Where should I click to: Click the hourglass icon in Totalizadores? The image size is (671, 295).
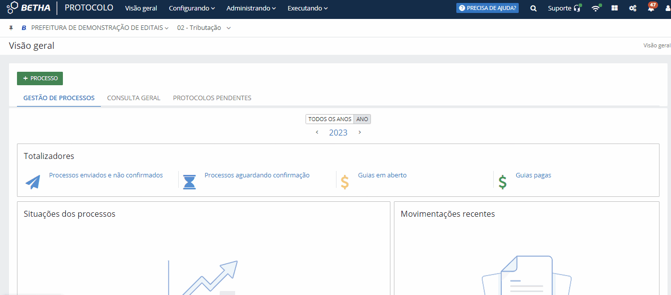pyautogui.click(x=189, y=182)
